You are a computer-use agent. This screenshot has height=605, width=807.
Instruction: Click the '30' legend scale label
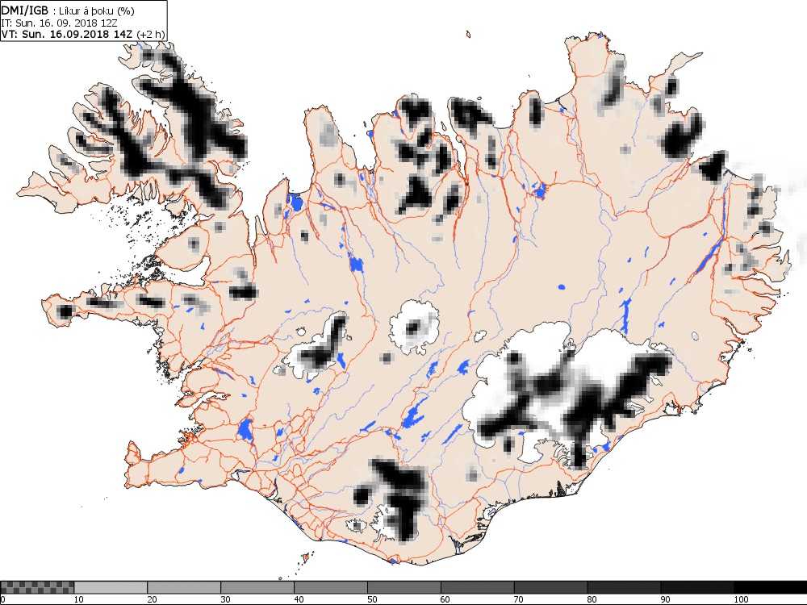point(225,599)
